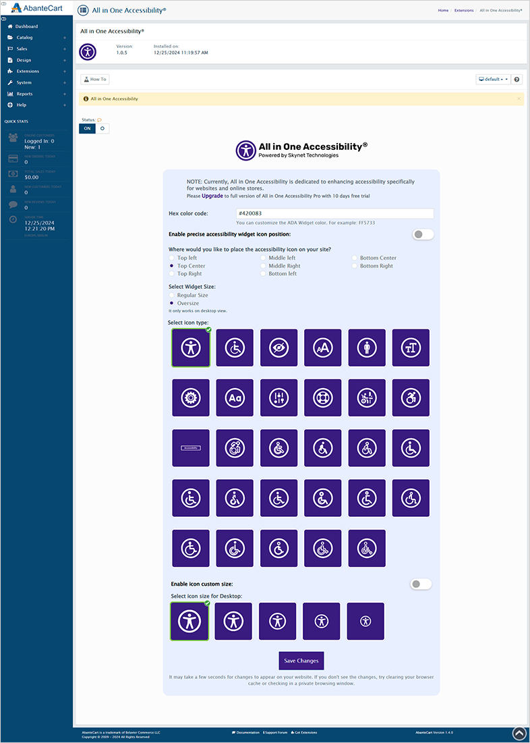Click the server time clock icon
530x743 pixels.
coord(13,219)
